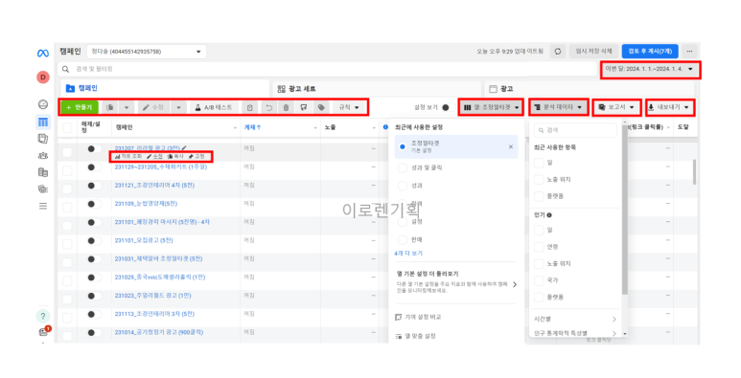Click the refresh icon in header
Viewport: 741px width, 378px height.
pos(558,52)
